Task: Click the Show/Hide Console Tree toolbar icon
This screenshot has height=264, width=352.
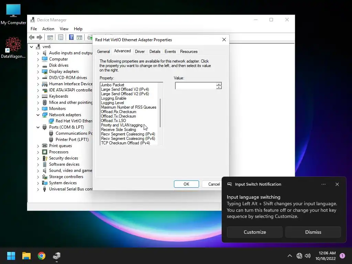Action: (50, 37)
